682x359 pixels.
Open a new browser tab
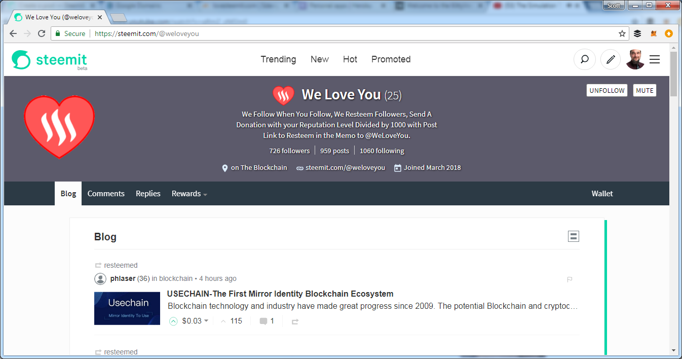click(x=118, y=18)
